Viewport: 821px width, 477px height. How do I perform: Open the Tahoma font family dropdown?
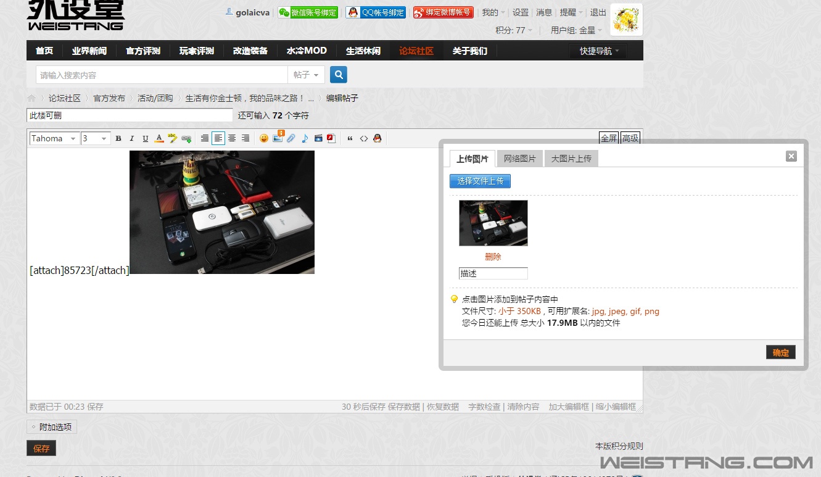point(54,138)
